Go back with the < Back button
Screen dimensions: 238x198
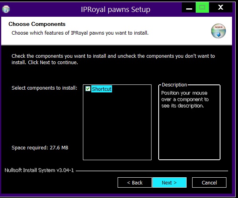(135, 182)
